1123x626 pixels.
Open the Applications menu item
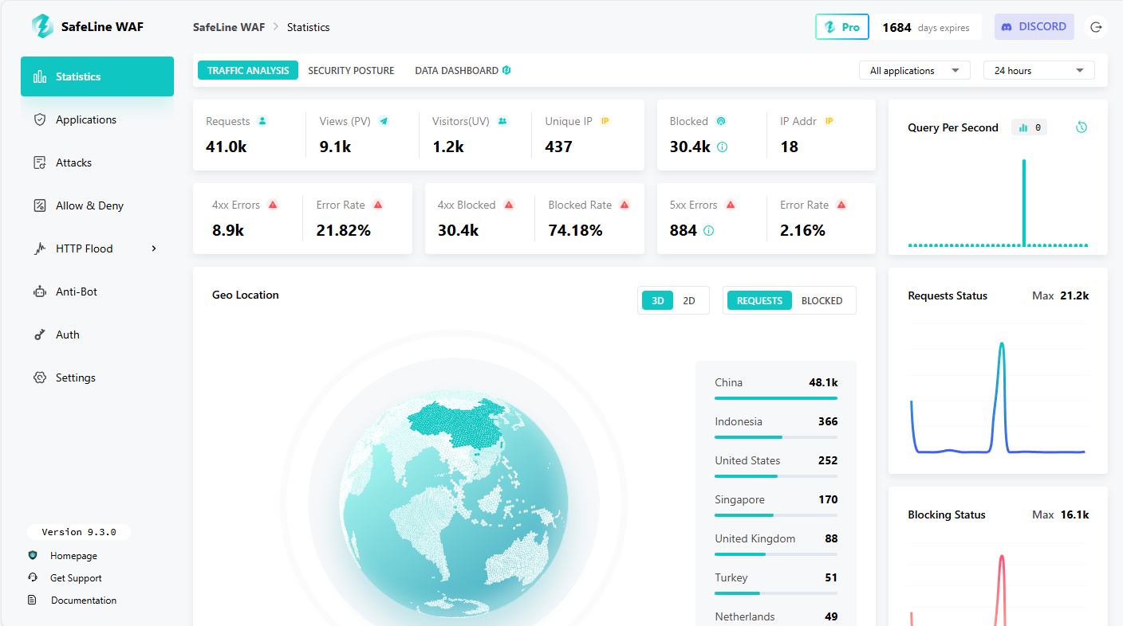(97, 119)
